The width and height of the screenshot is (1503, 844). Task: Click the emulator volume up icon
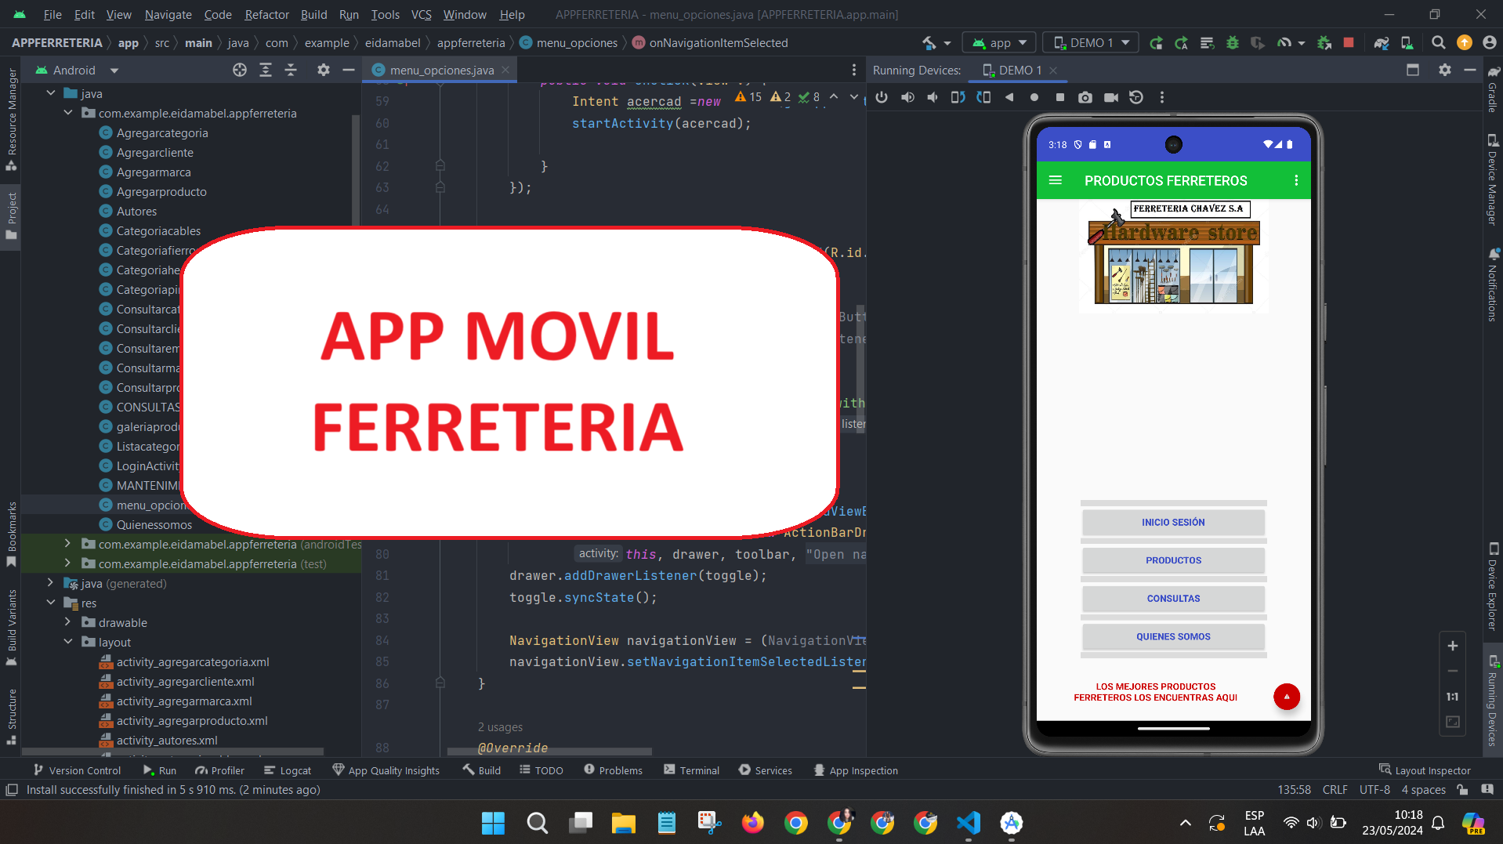[907, 97]
